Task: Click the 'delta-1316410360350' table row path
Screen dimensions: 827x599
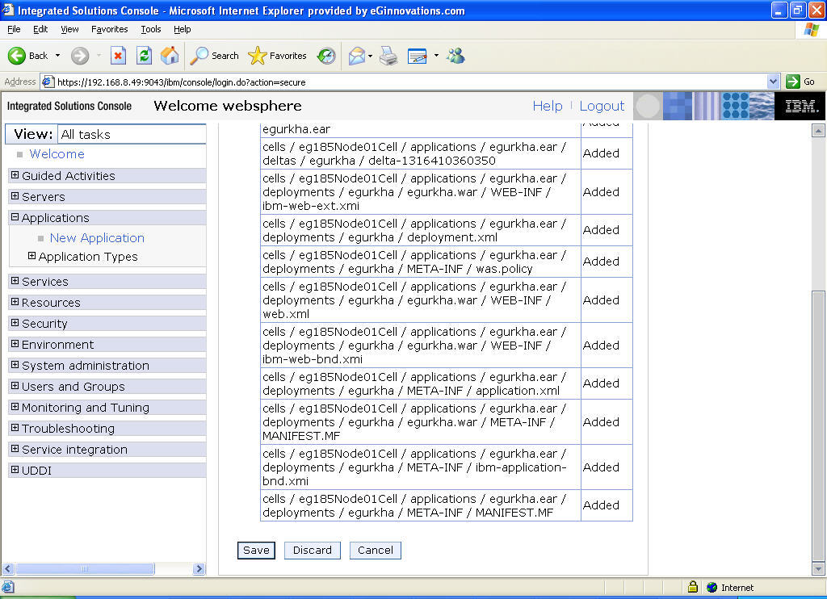Action: [x=420, y=153]
